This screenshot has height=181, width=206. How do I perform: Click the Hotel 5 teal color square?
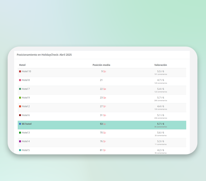[20, 150]
